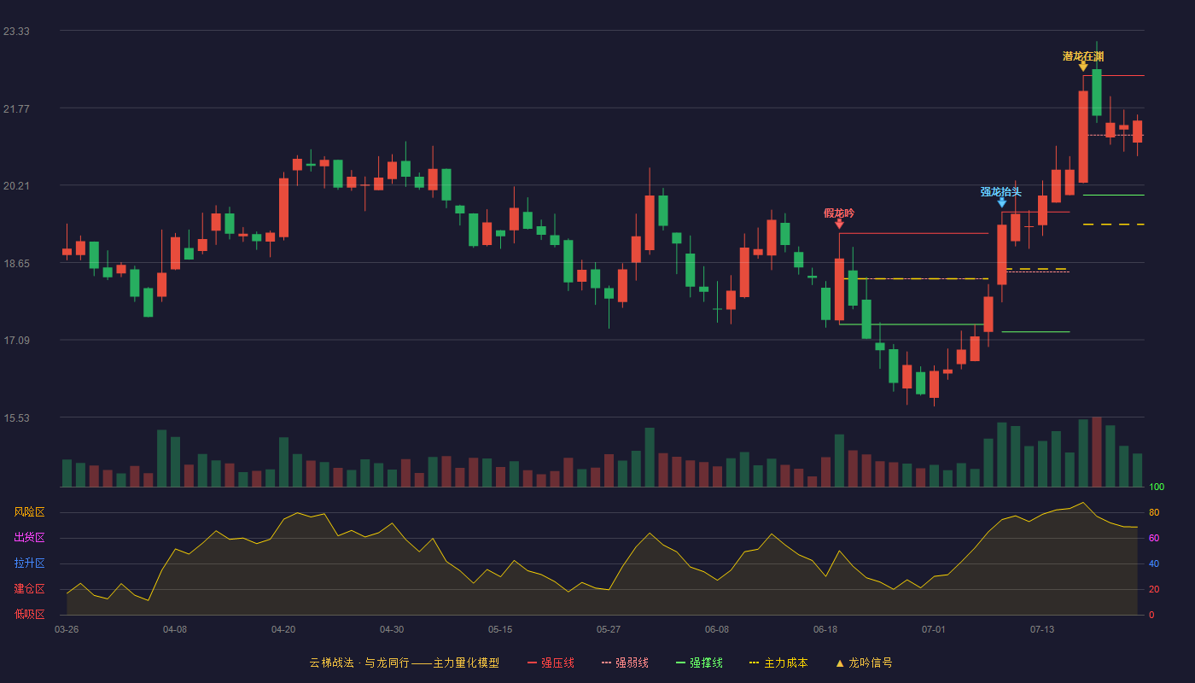
Task: Click the magenta 60 indicator axis value
Action: tap(1154, 539)
